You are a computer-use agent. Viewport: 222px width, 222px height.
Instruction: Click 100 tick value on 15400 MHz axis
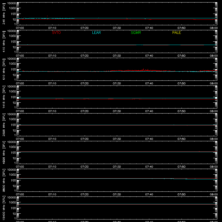[13, 208]
